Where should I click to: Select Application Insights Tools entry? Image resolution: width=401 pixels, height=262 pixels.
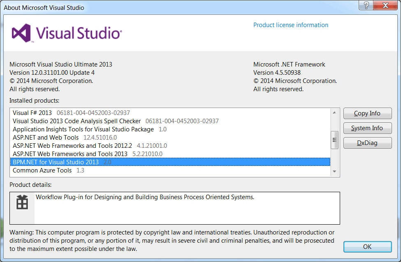(x=170, y=129)
